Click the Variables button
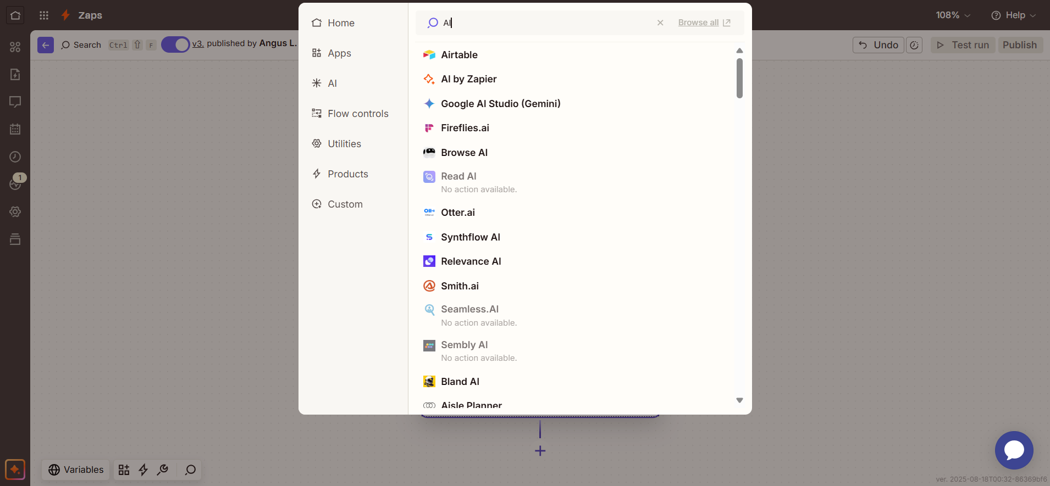1050x486 pixels. (76, 470)
